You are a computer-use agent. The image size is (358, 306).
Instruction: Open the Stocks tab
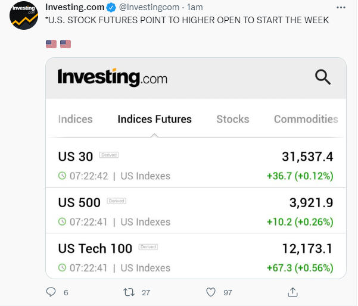pos(233,119)
